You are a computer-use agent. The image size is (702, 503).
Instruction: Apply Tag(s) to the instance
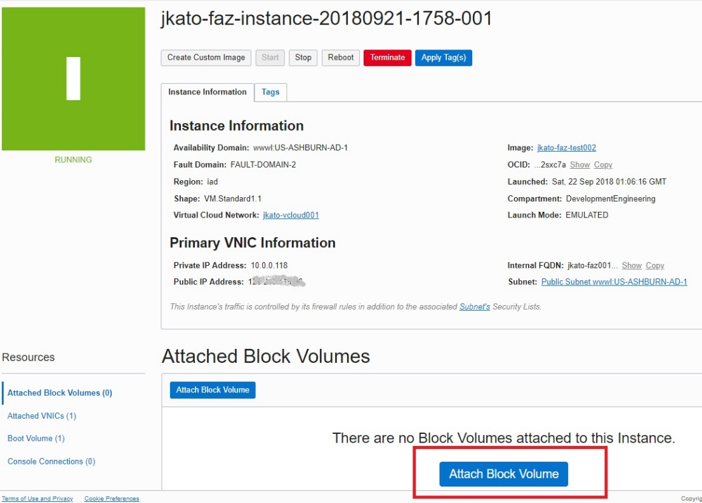444,57
